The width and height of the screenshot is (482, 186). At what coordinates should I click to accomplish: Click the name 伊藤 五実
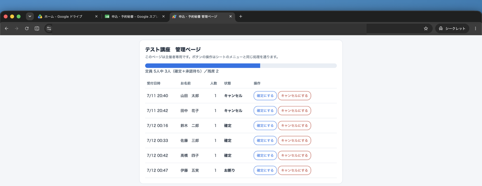pos(190,170)
